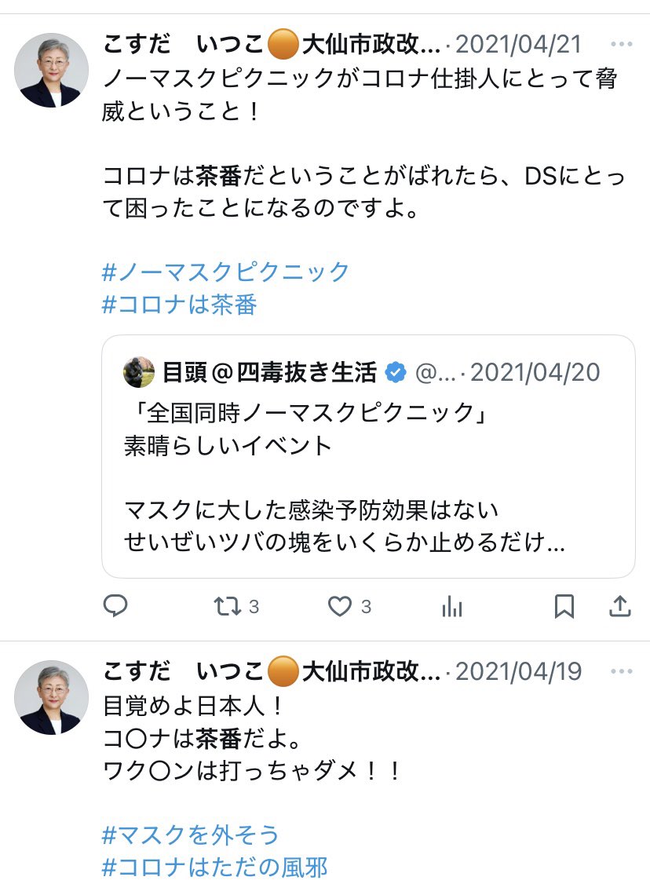This screenshot has width=650, height=895.
Task: Open the 2021/04/19 tweet timestamp
Action: (x=519, y=671)
